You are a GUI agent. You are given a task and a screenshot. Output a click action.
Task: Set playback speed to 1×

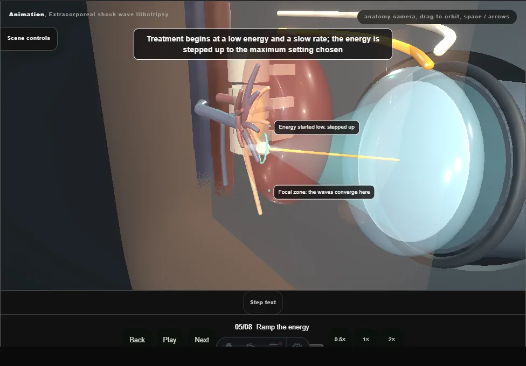[366, 339]
